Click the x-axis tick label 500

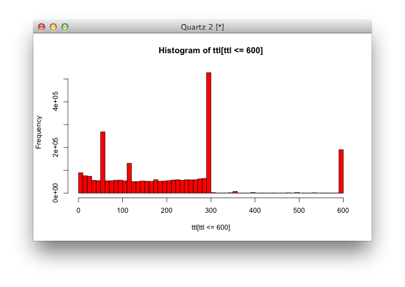tap(299, 211)
